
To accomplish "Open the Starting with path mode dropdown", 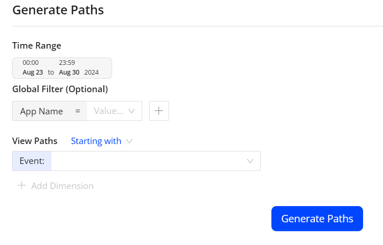I will tap(96, 141).
